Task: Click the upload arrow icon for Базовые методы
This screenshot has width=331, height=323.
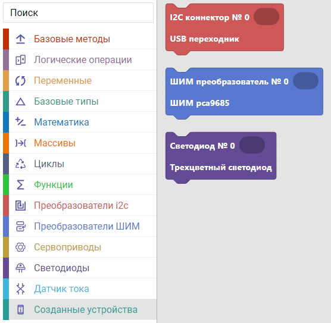Action: pyautogui.click(x=20, y=39)
